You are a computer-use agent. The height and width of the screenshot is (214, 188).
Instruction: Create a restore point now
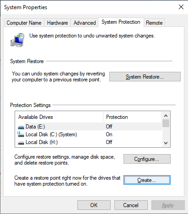tap(147, 180)
